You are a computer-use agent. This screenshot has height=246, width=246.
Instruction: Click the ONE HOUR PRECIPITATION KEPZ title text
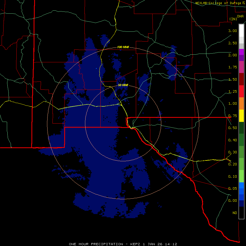click(123, 244)
